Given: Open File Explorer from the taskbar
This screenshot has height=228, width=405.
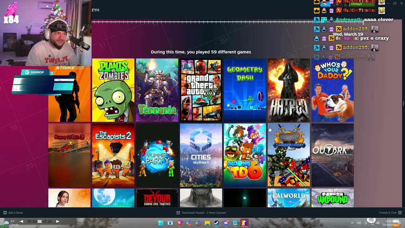Looking at the screenshot, I should 207,223.
